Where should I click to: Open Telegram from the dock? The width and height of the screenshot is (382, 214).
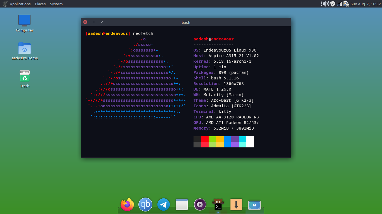[x=164, y=204]
